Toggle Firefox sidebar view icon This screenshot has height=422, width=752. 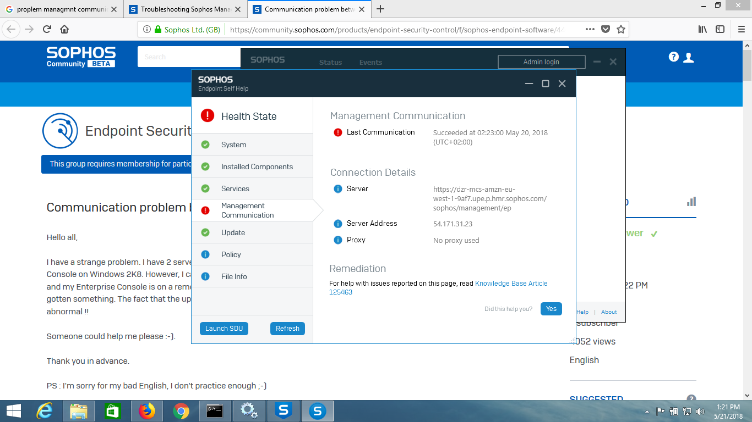pyautogui.click(x=720, y=30)
